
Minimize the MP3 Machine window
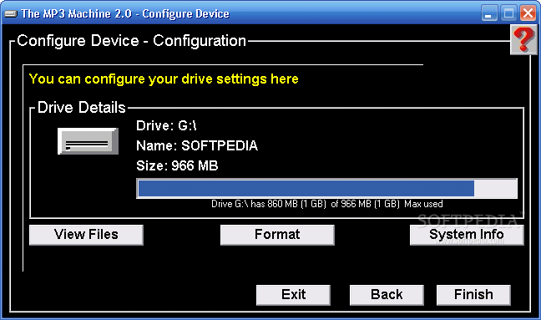pos(489,14)
